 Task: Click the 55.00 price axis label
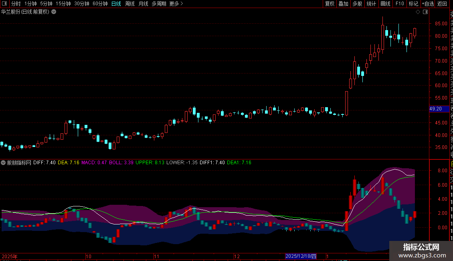[x=441, y=98]
